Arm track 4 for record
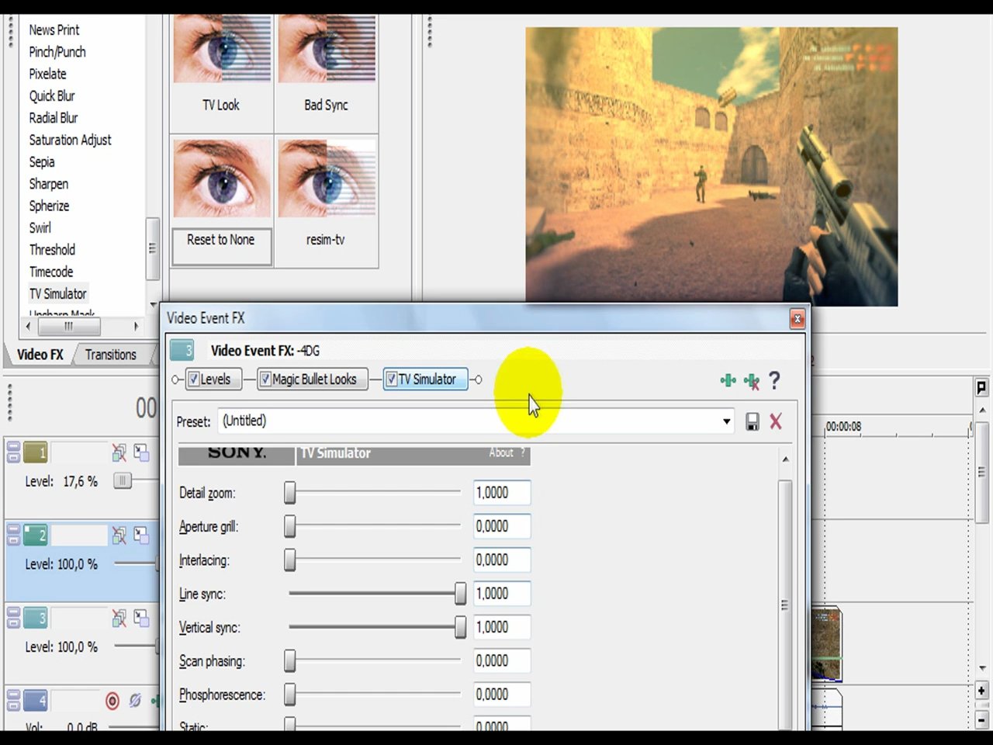 click(112, 702)
